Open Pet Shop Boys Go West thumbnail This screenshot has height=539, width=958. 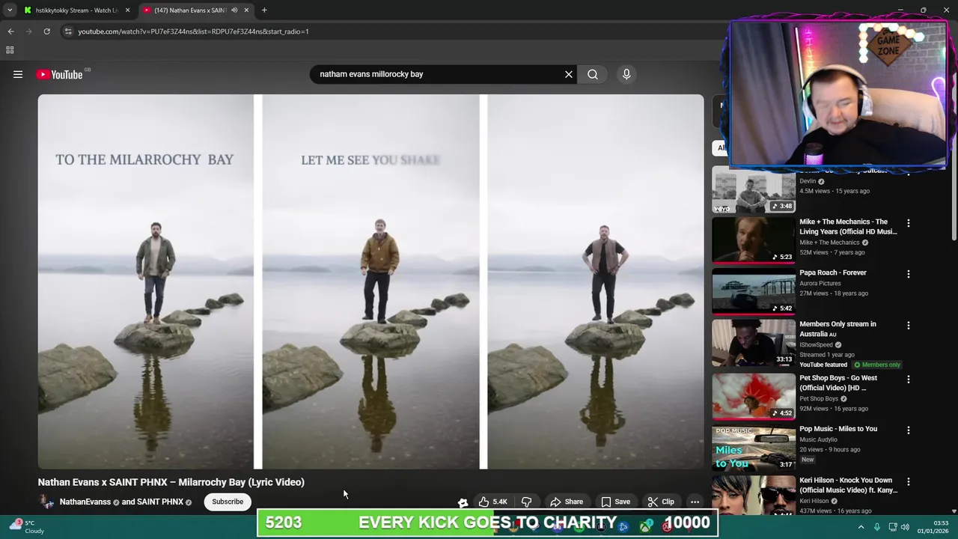(753, 397)
